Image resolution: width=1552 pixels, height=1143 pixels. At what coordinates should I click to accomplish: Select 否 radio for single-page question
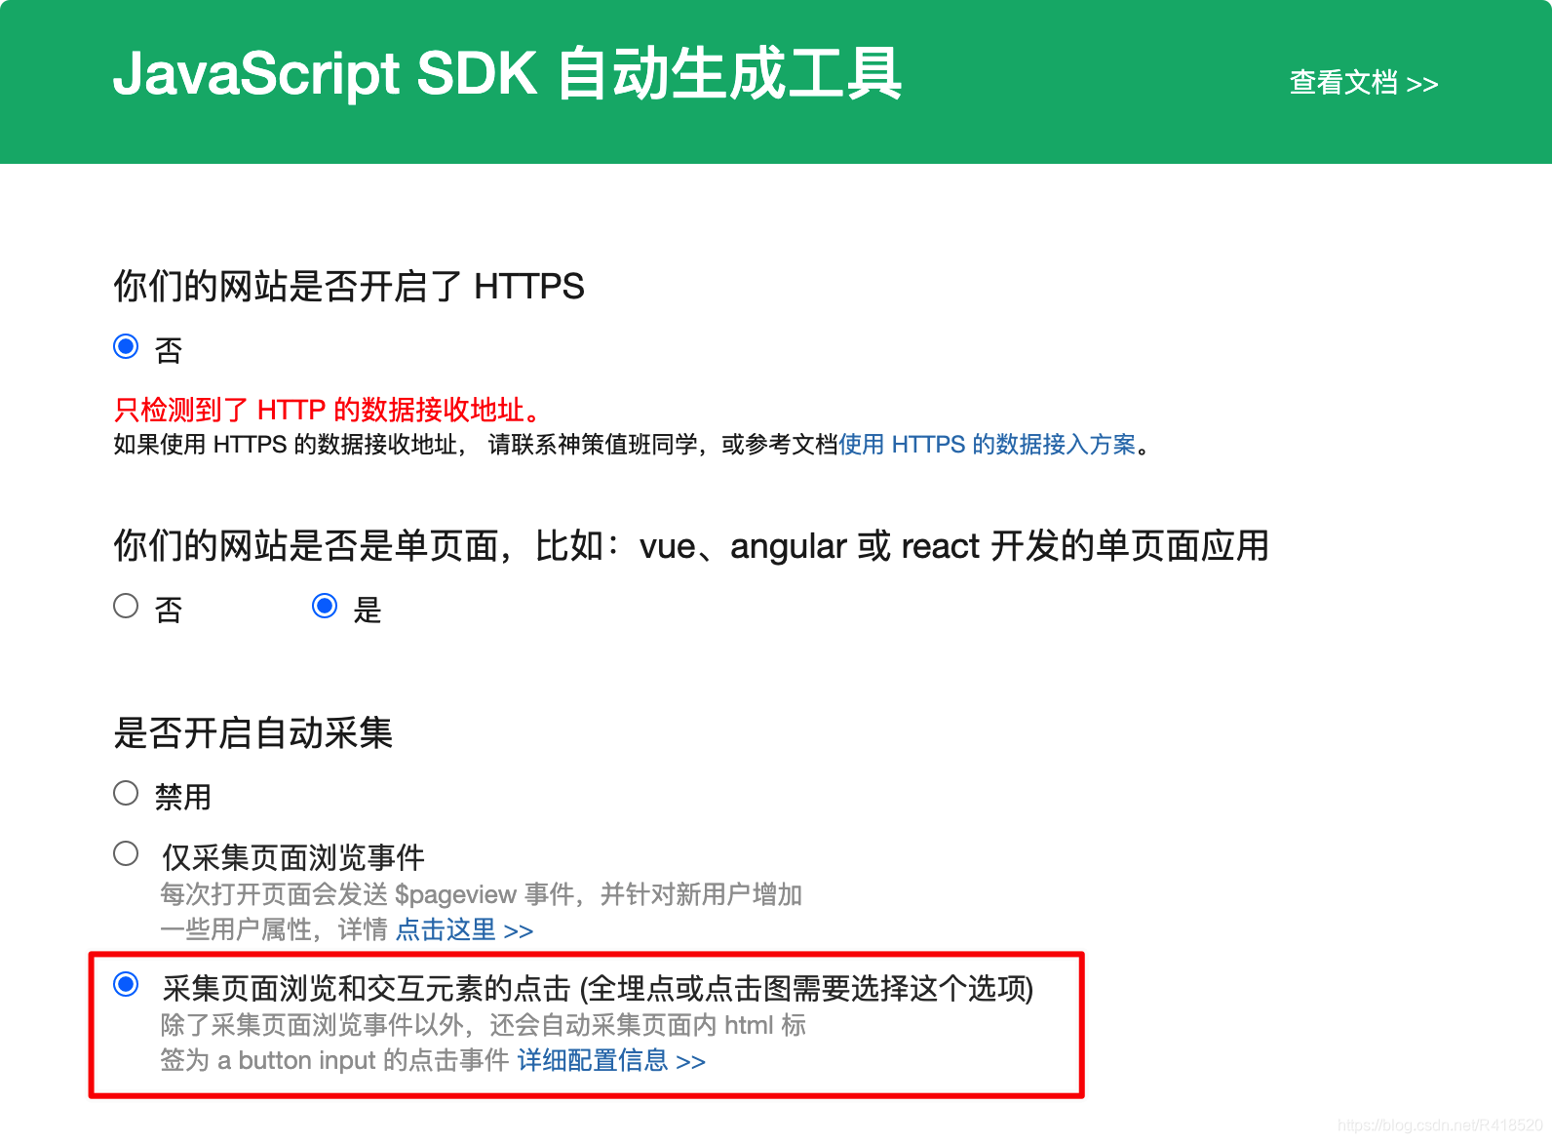(x=126, y=606)
